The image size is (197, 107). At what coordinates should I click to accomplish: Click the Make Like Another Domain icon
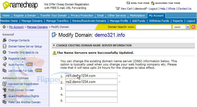[x=5, y=102]
